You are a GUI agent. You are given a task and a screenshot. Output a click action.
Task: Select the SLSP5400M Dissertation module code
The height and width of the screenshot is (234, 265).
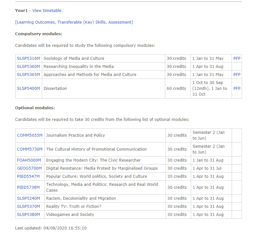[29, 89]
